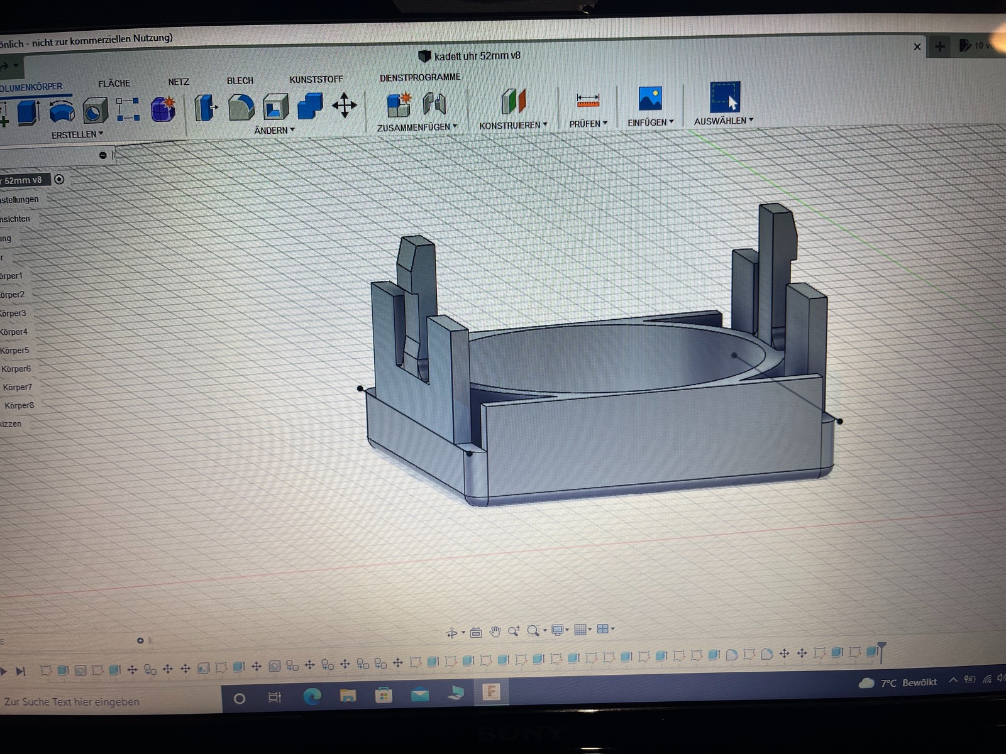Click the Measure ruler icon above Prüfen

tap(588, 100)
